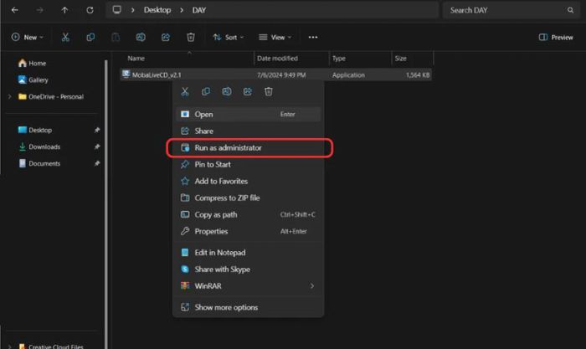This screenshot has height=349, width=586.
Task: Open Downloads in the navigation pane
Action: 39,146
